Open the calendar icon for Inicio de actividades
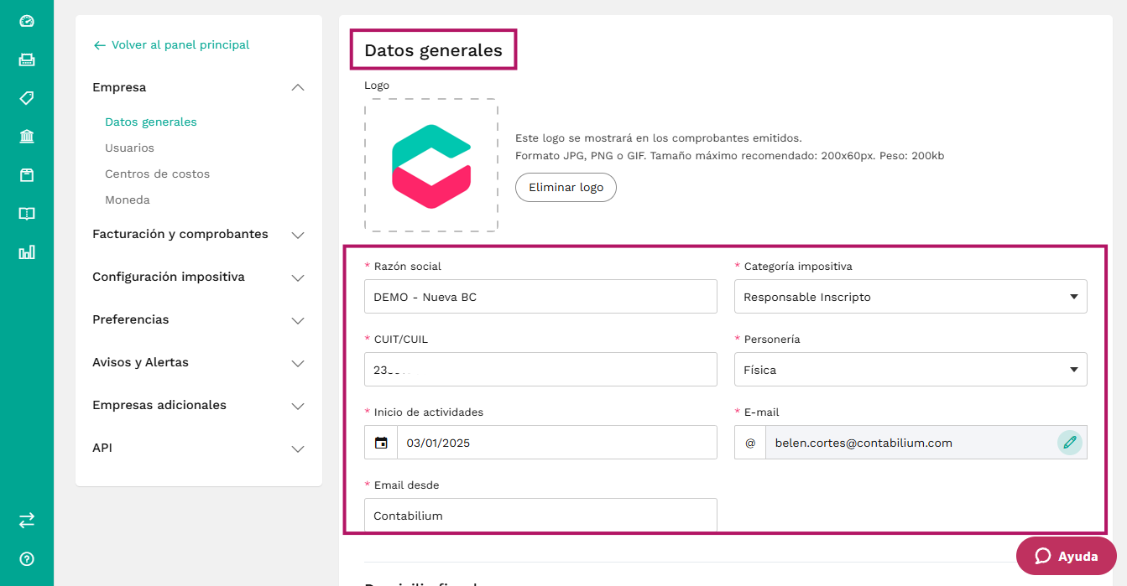 point(381,443)
